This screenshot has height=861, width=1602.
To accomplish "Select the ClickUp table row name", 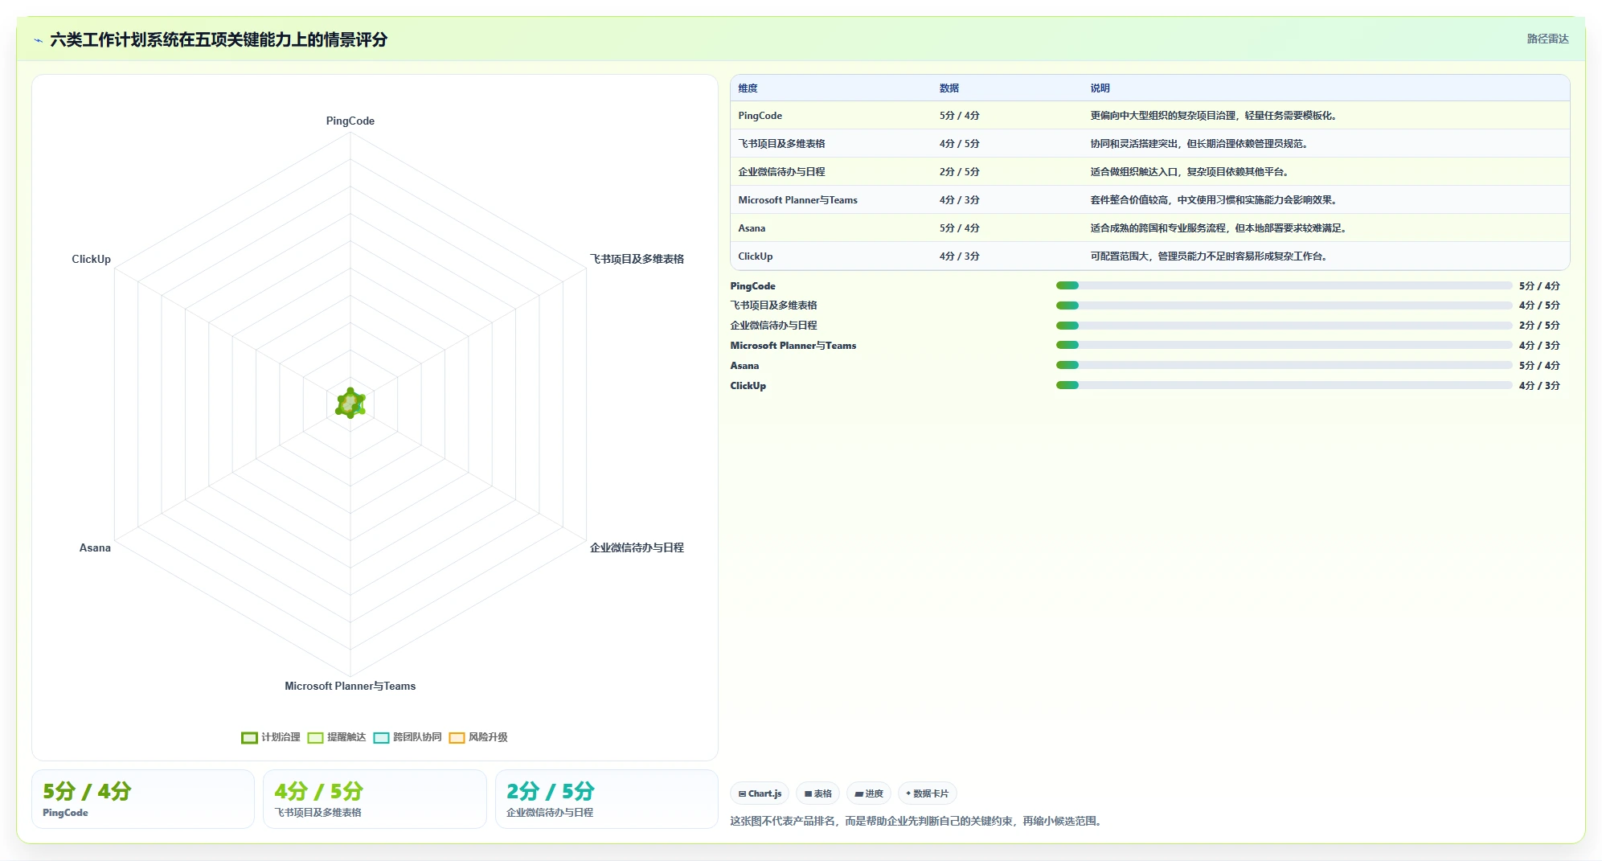I will (x=755, y=256).
